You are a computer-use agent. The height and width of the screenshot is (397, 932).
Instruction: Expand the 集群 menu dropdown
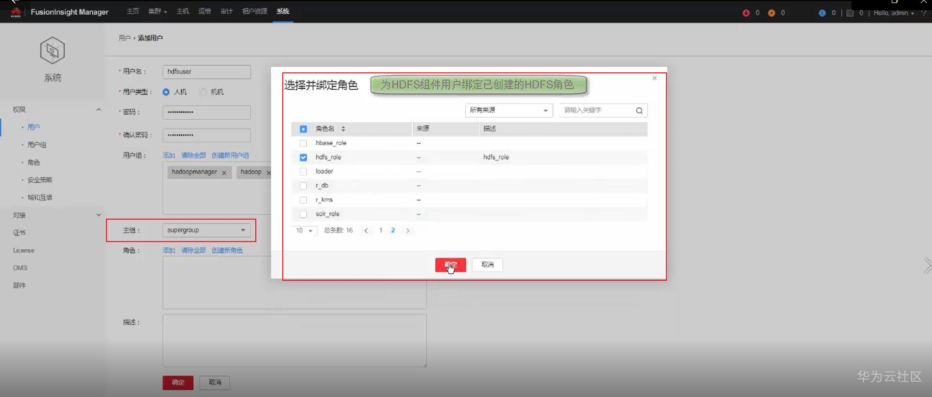157,11
